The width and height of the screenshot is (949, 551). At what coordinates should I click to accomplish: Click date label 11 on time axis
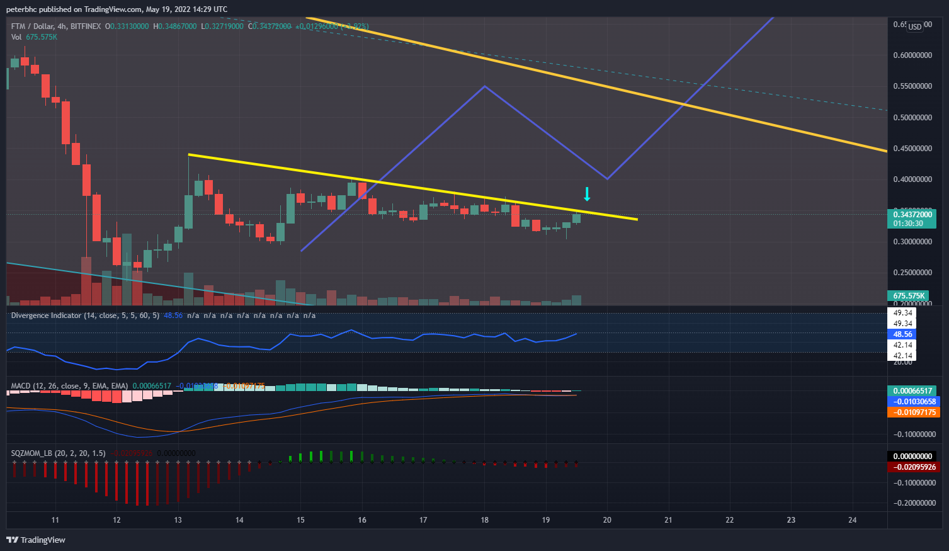[x=55, y=520]
